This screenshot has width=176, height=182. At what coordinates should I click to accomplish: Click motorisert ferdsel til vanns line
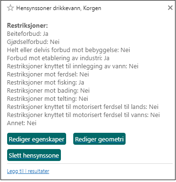83,115
